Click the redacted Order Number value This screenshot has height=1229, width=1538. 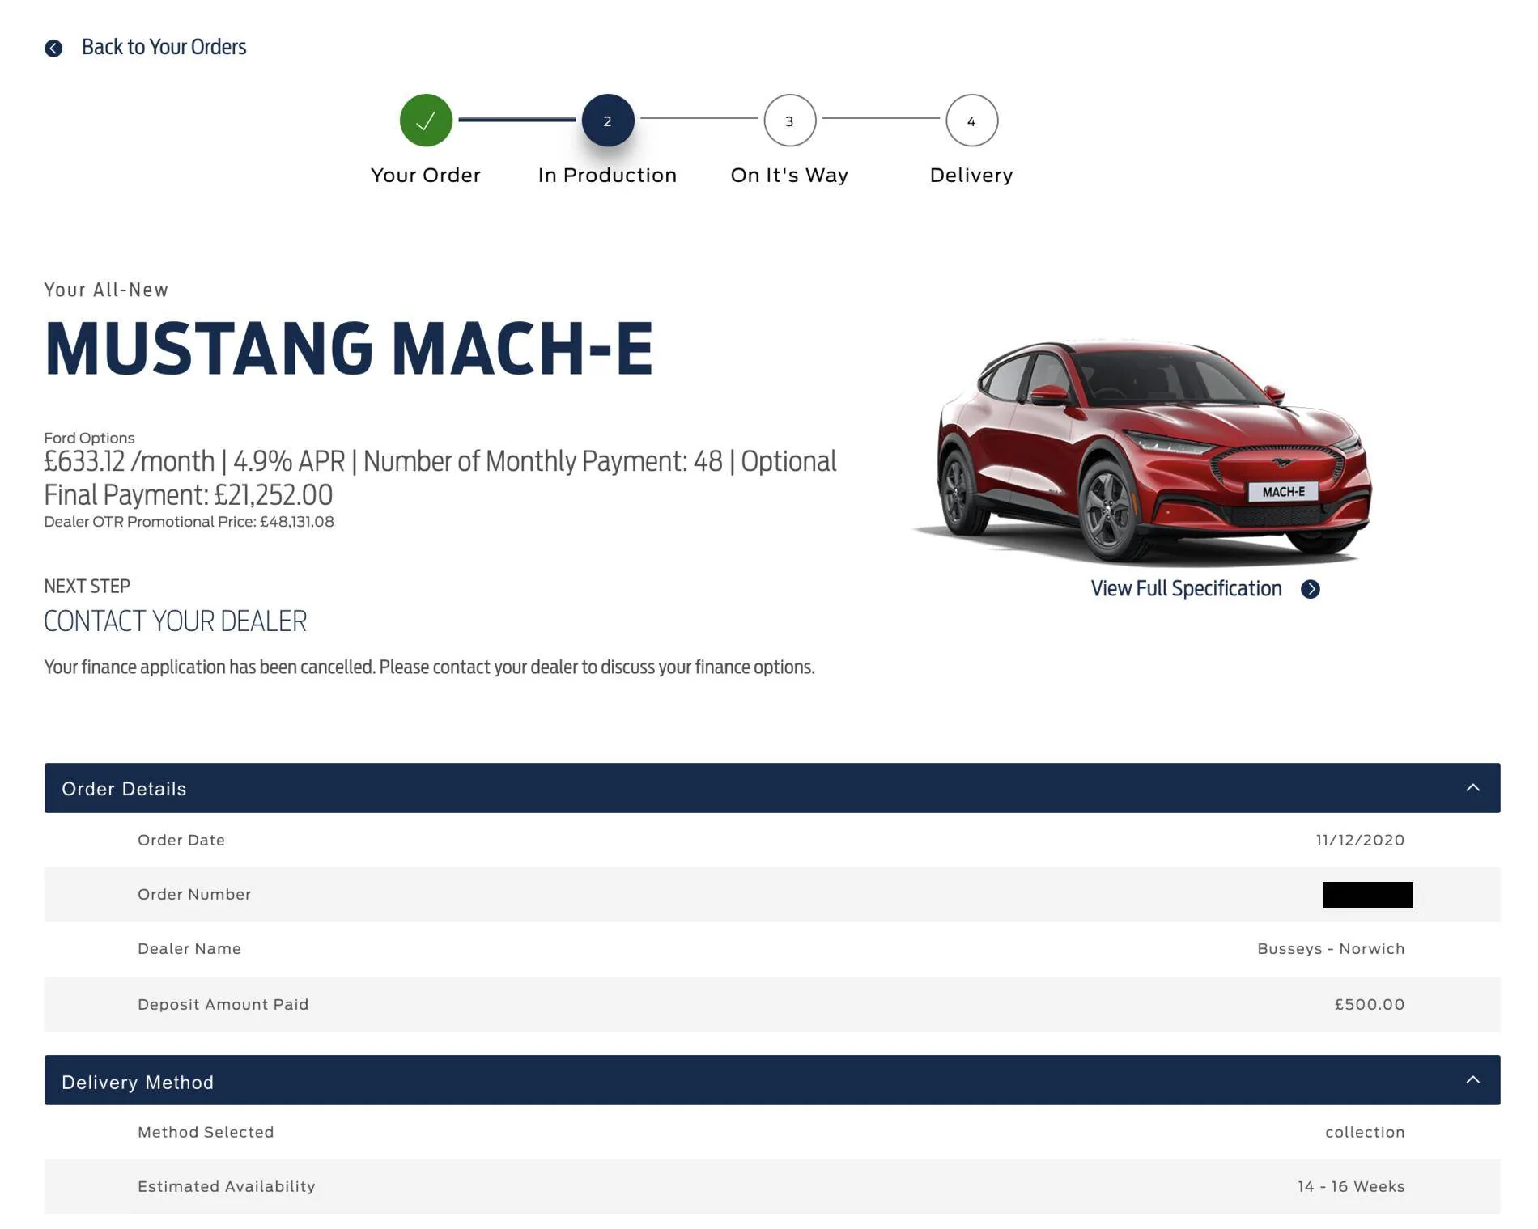(1368, 895)
